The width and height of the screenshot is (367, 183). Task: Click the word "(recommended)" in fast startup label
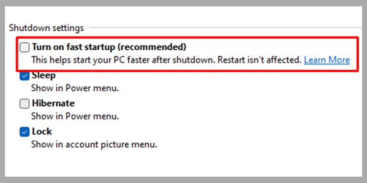(x=152, y=47)
